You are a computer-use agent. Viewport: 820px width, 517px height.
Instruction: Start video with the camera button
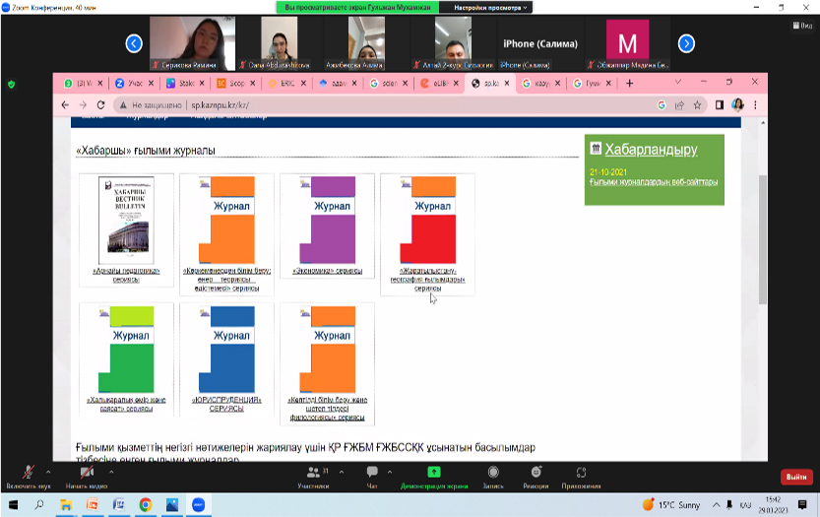[x=85, y=474]
